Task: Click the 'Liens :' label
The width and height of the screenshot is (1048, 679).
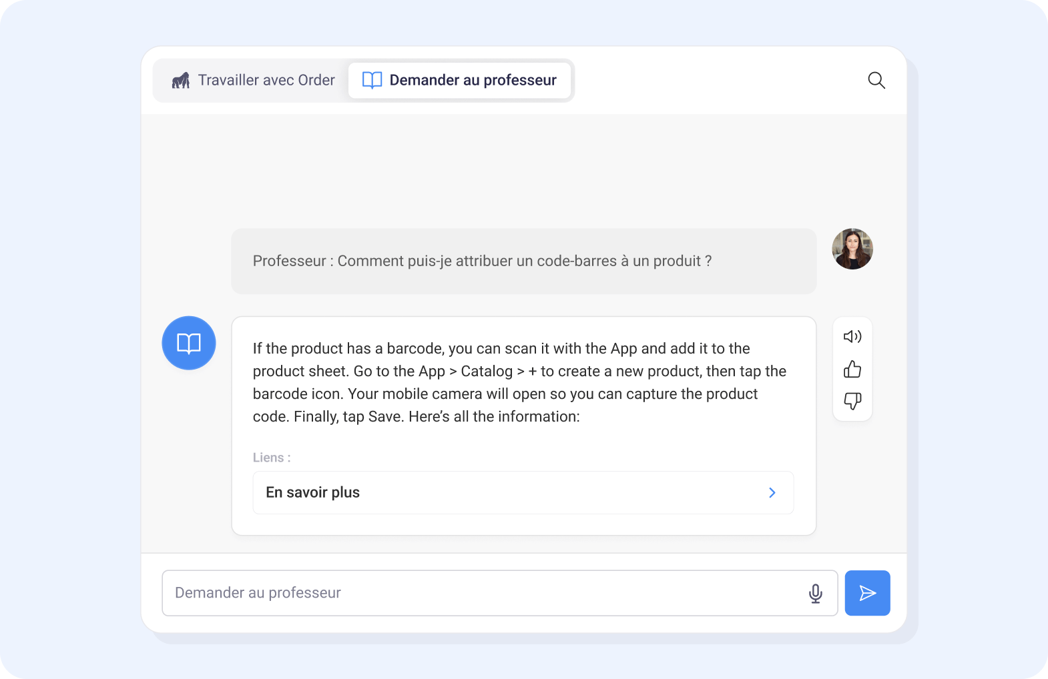Action: pyautogui.click(x=272, y=458)
